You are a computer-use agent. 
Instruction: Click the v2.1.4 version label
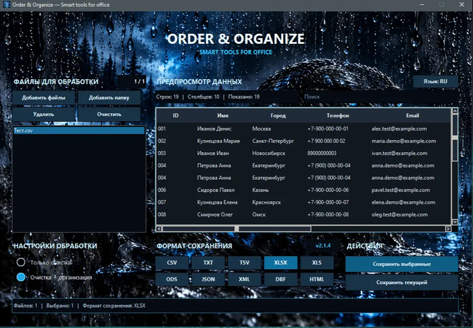pyautogui.click(x=323, y=245)
